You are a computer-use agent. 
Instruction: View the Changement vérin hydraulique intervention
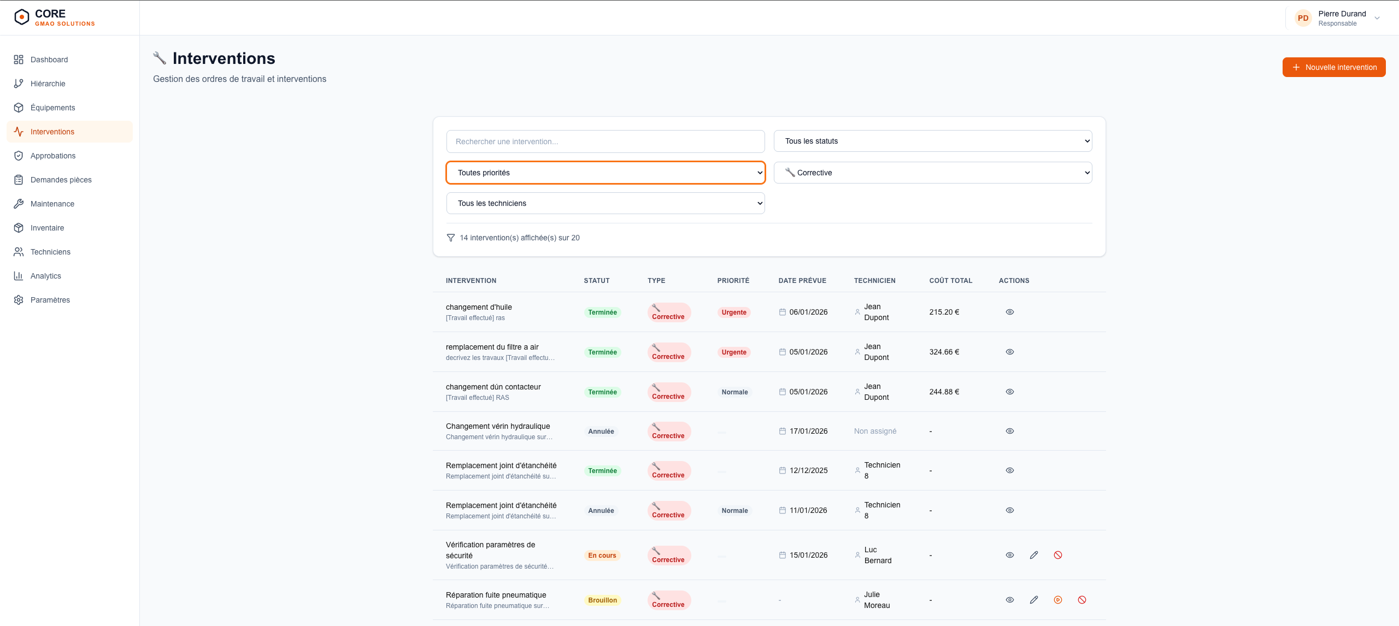coord(1009,431)
